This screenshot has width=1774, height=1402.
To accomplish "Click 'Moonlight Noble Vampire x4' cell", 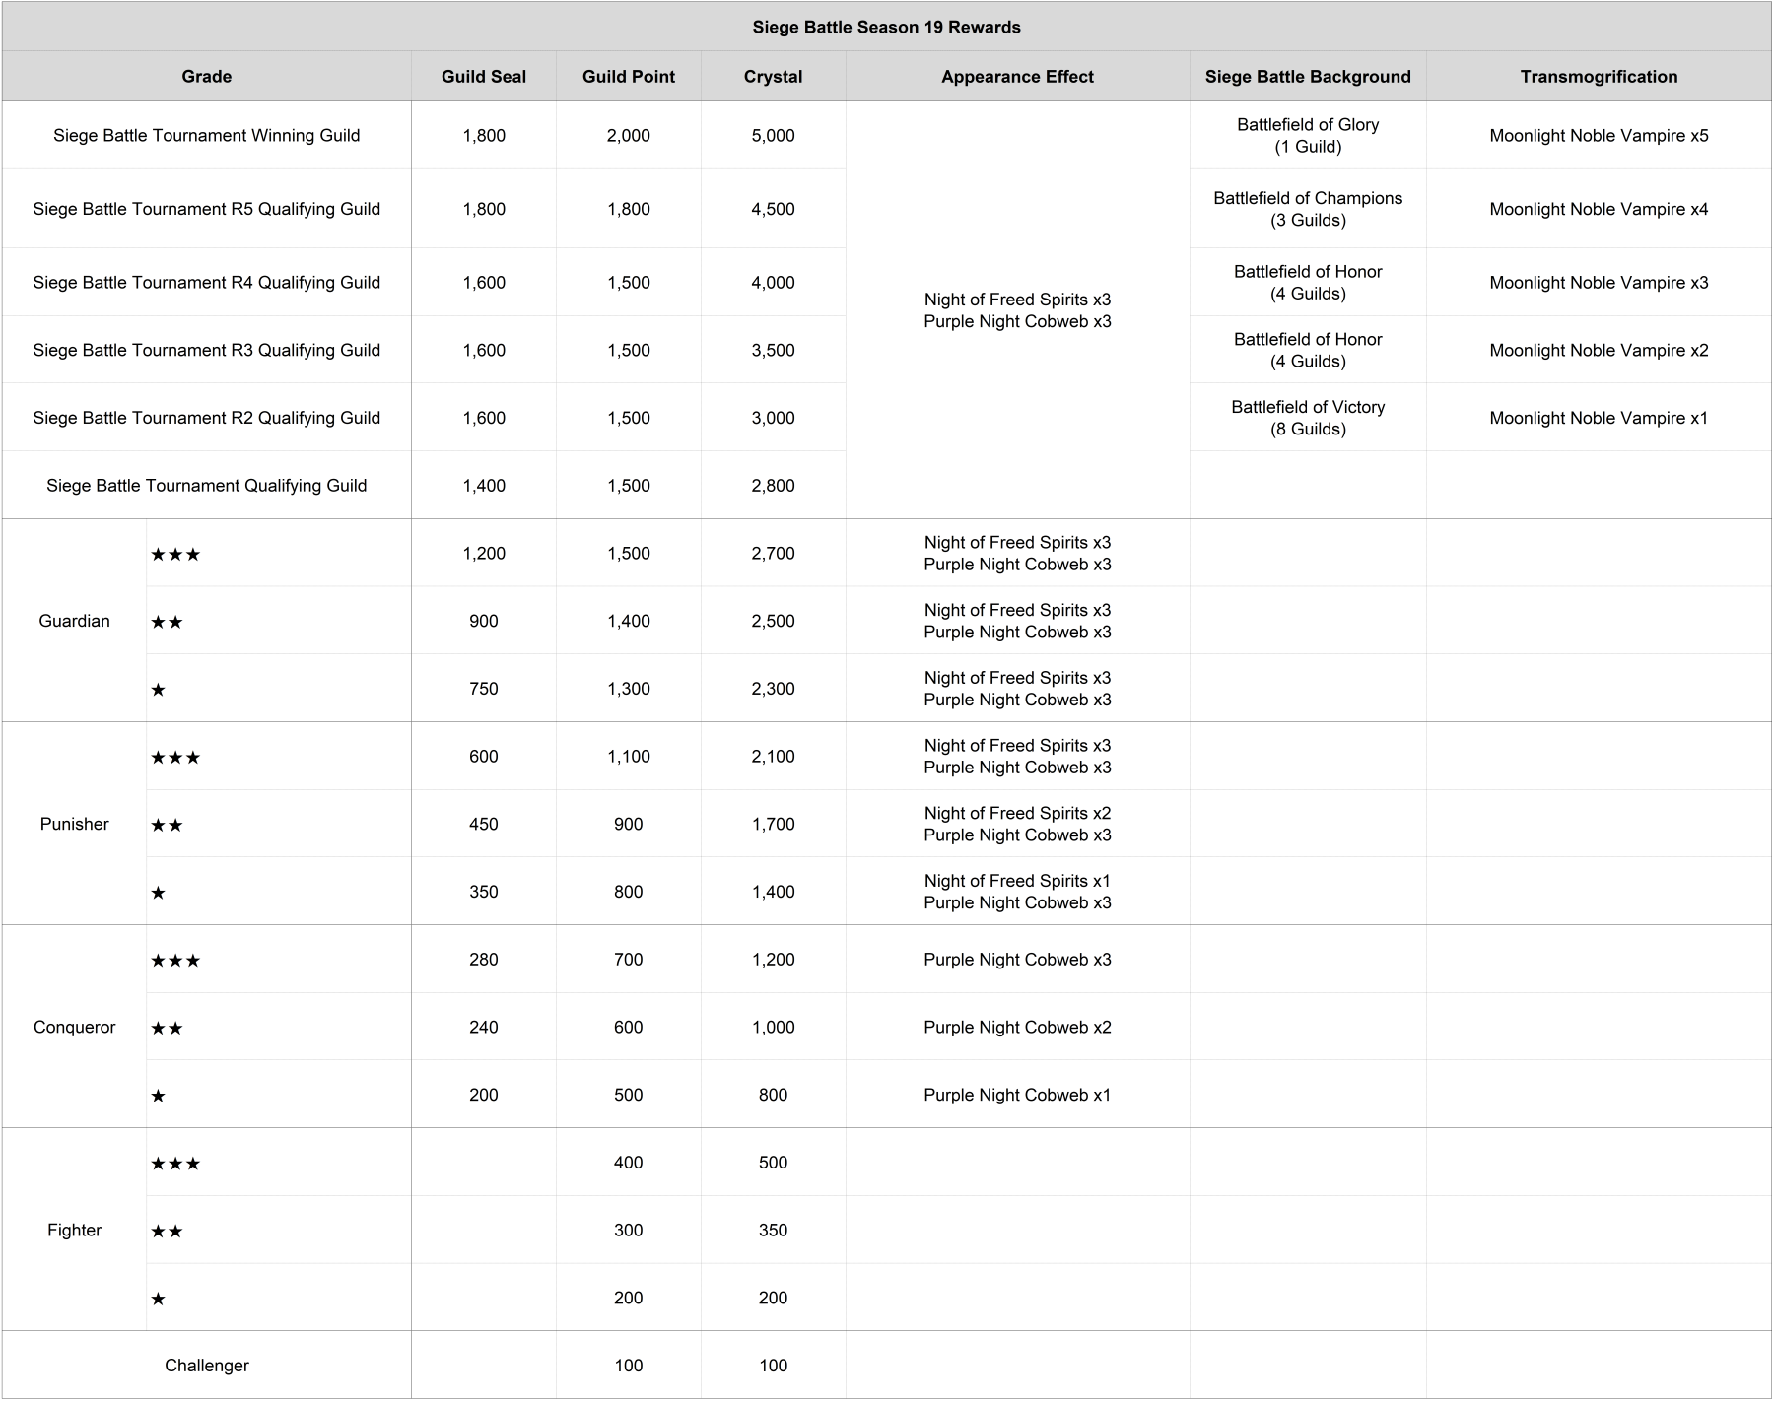I will tap(1599, 209).
